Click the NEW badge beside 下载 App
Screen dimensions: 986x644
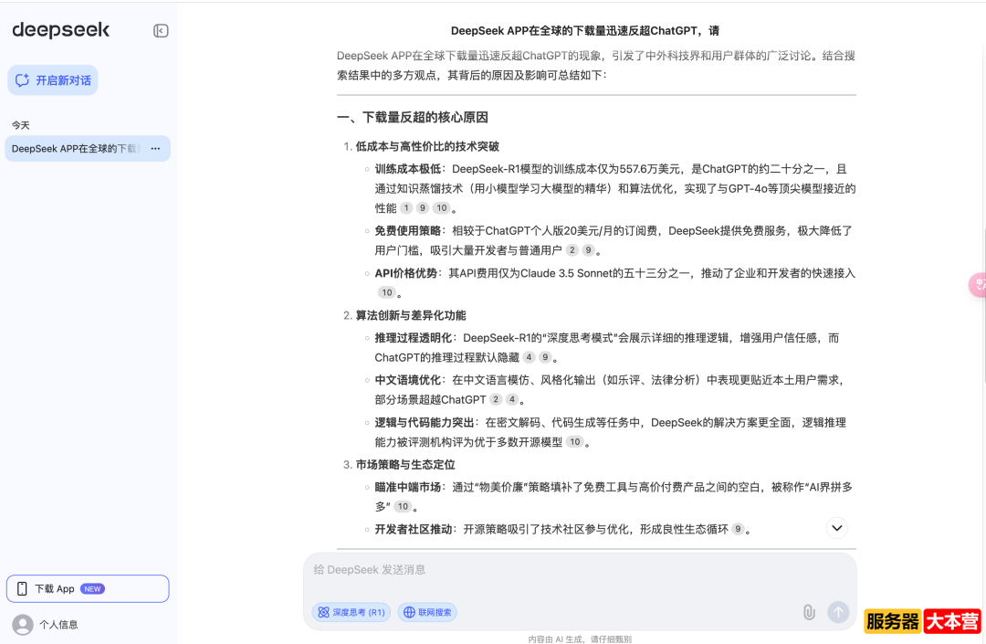point(92,588)
